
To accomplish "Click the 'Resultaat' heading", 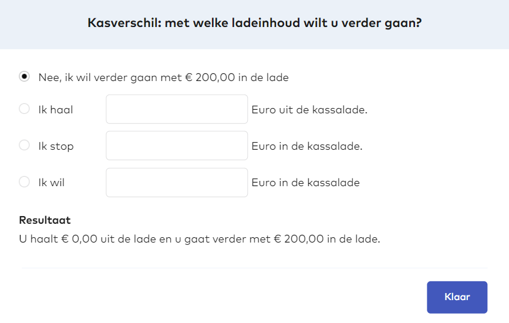I will click(x=45, y=220).
